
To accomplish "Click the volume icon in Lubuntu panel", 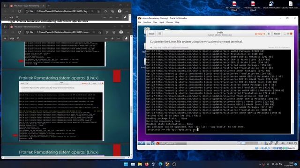I will (283, 143).
